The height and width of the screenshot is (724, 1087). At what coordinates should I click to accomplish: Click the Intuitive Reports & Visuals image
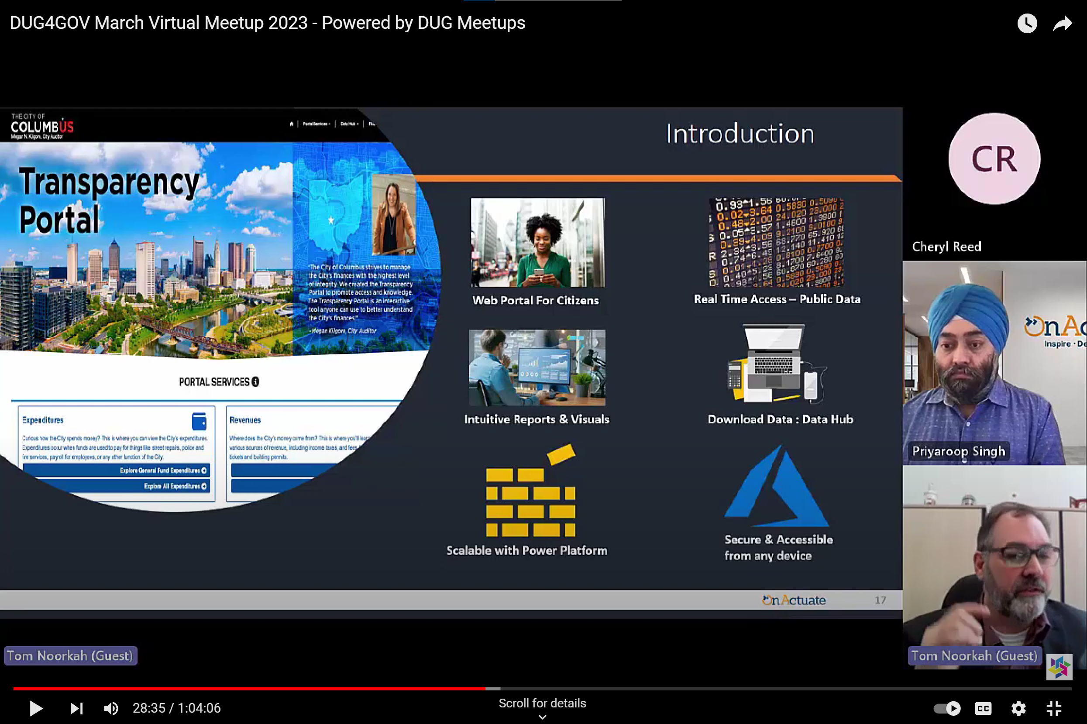click(x=537, y=367)
